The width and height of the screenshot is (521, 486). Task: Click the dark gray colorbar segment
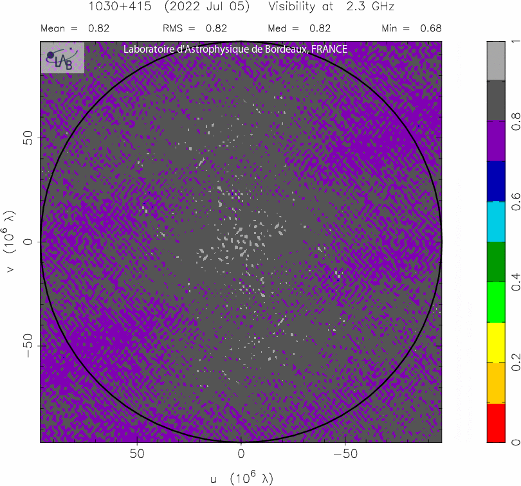(496, 101)
